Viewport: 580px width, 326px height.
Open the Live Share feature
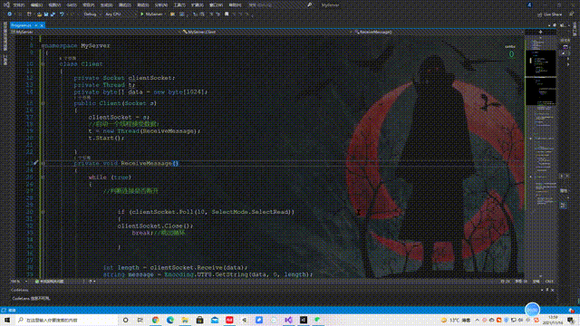coord(550,14)
